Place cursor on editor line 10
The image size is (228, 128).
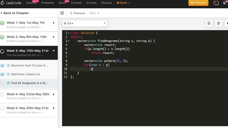click(x=149, y=69)
